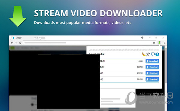Open the feedback speech bubble icon
Image resolution: width=180 pixels, height=111 pixels.
[153, 54]
